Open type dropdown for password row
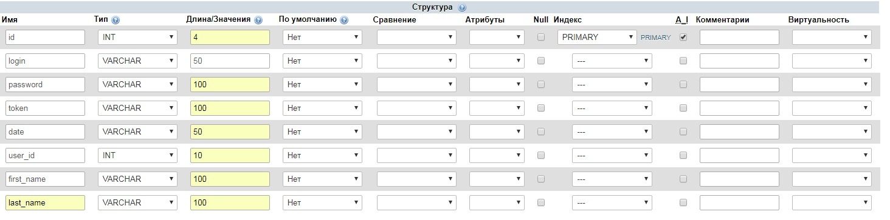 pos(138,84)
